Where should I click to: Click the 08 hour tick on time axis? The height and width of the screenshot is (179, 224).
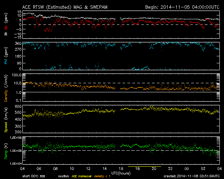click(x=56, y=169)
